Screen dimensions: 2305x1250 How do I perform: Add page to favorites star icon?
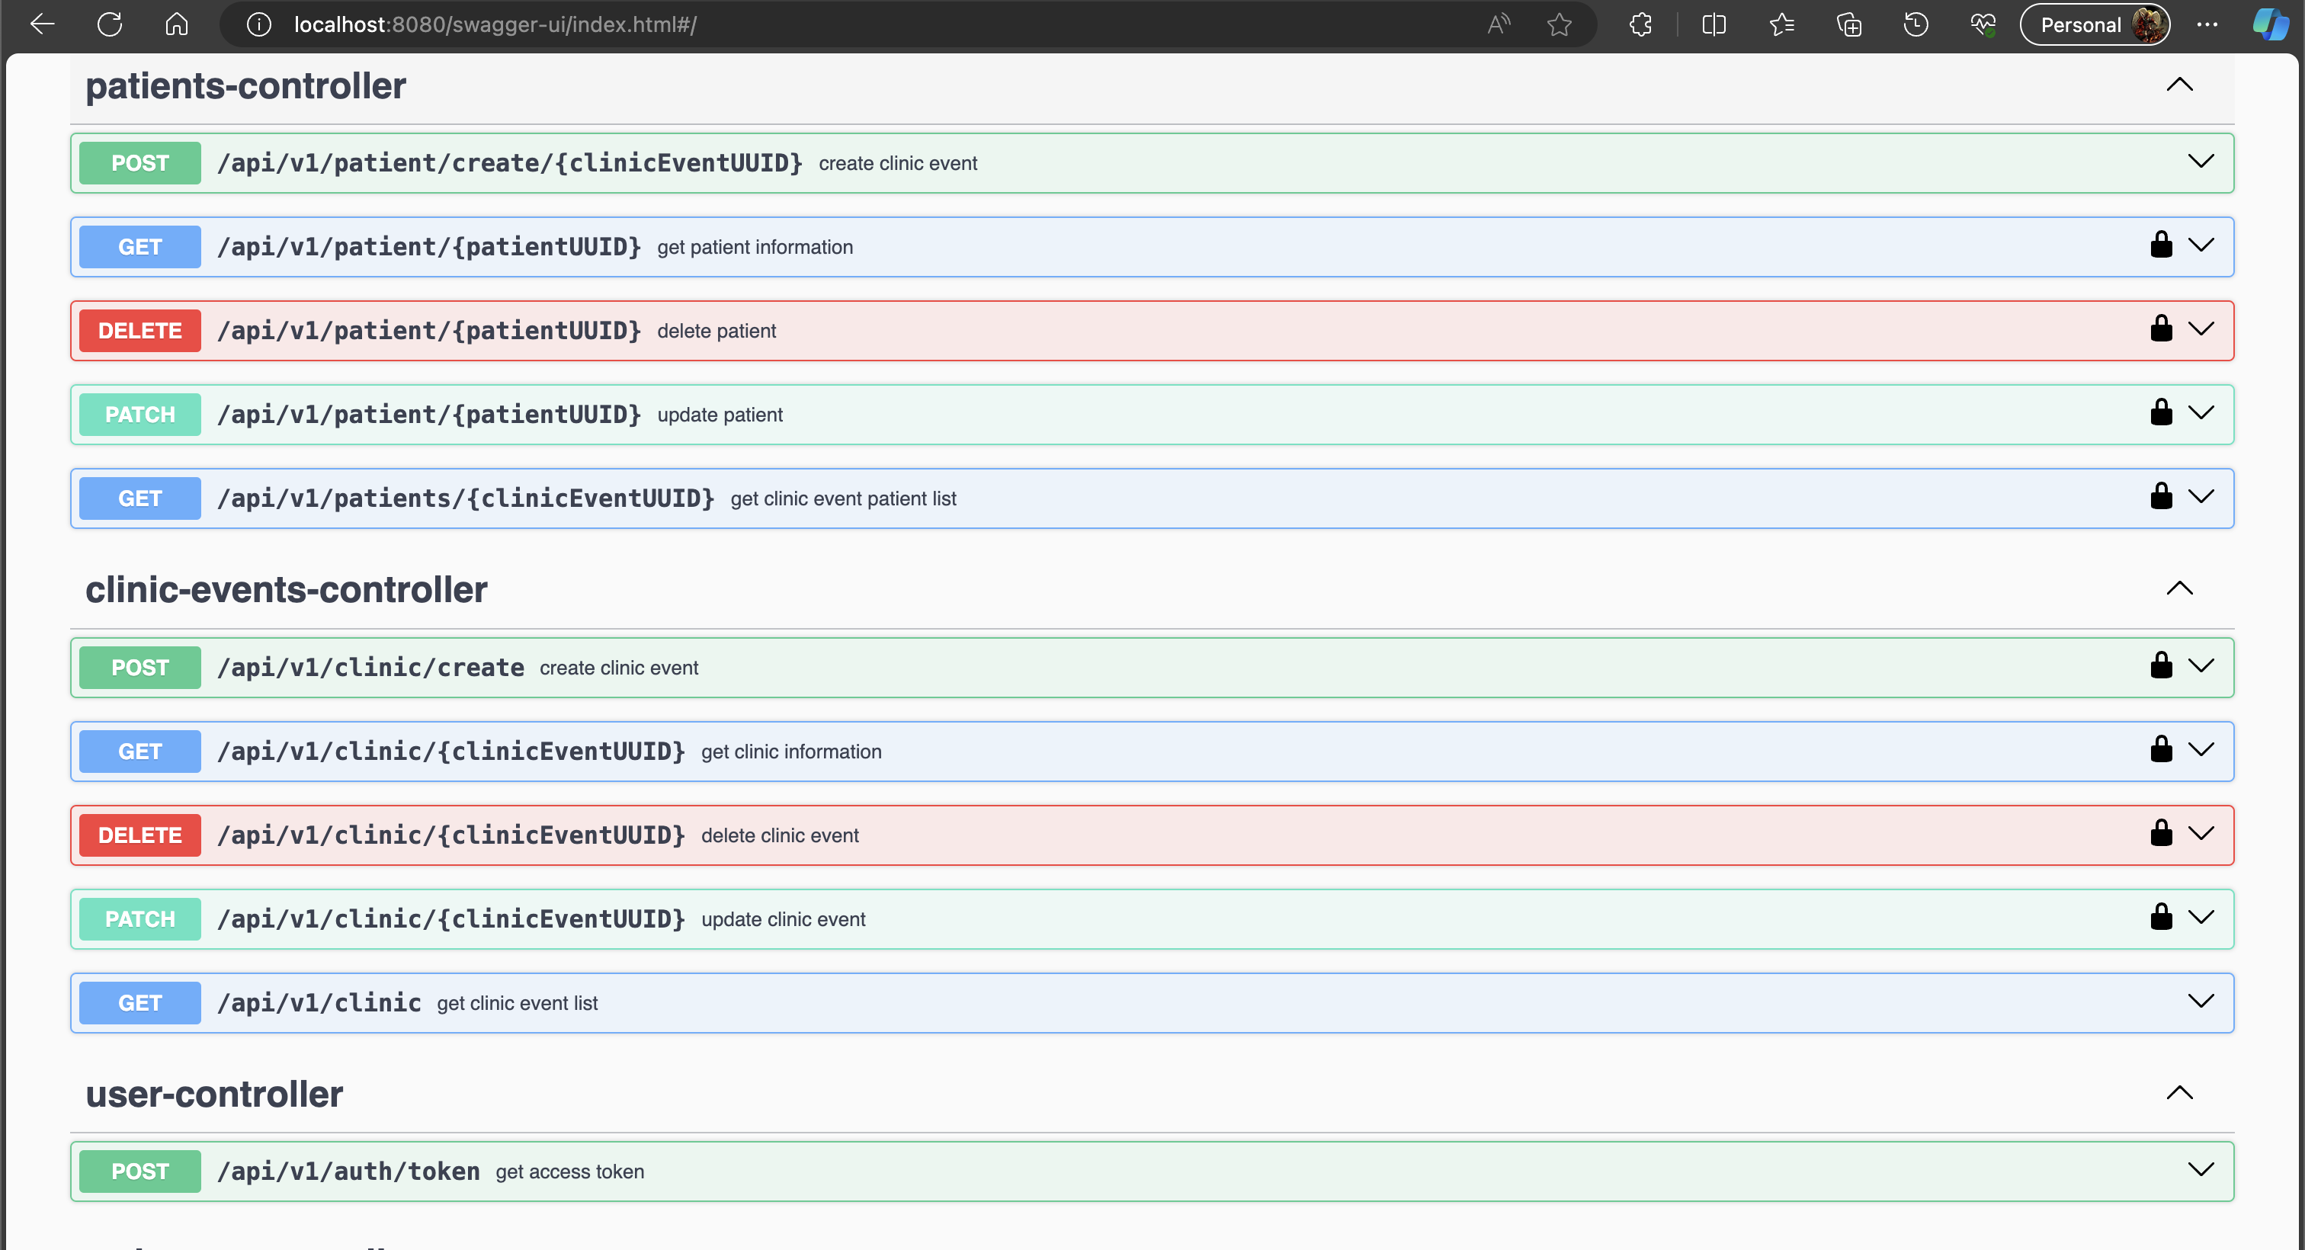pos(1559,24)
